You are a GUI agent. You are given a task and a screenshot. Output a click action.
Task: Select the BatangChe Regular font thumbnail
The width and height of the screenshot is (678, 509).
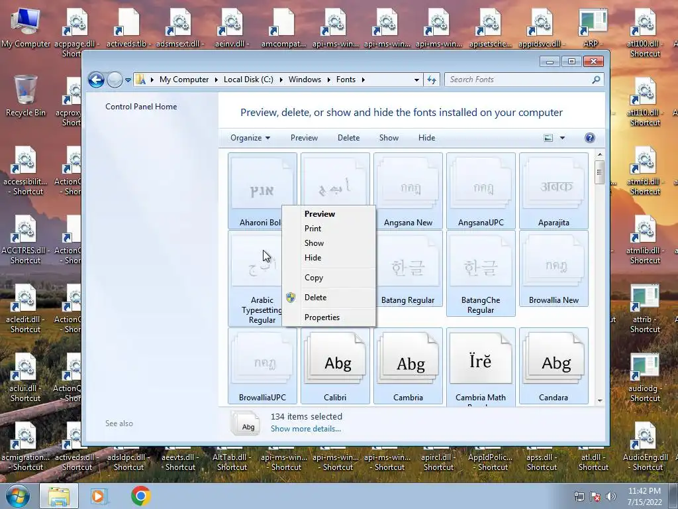point(481,273)
